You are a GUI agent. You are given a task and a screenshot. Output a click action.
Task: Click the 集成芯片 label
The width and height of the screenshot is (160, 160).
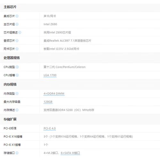pyautogui.click(x=9, y=16)
